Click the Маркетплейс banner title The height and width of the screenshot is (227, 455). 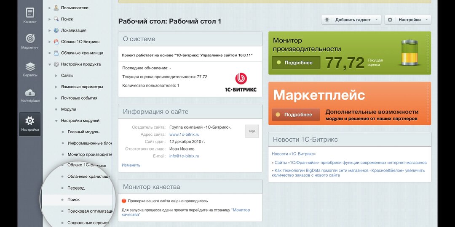coord(319,95)
